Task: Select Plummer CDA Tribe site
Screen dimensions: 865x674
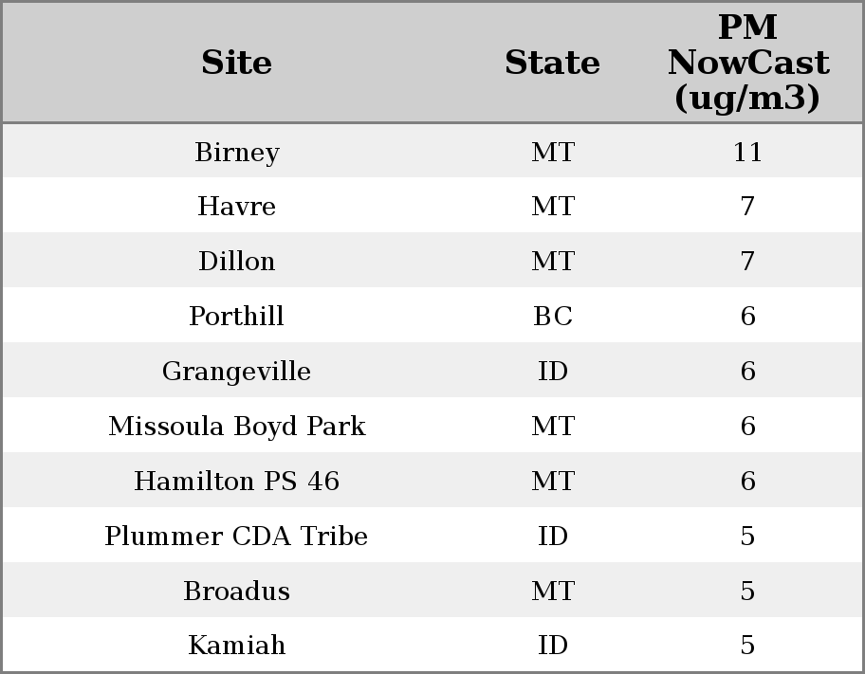Action: tap(236, 537)
